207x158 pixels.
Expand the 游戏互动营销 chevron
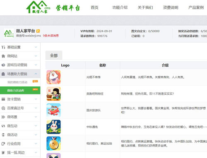coord(36,65)
